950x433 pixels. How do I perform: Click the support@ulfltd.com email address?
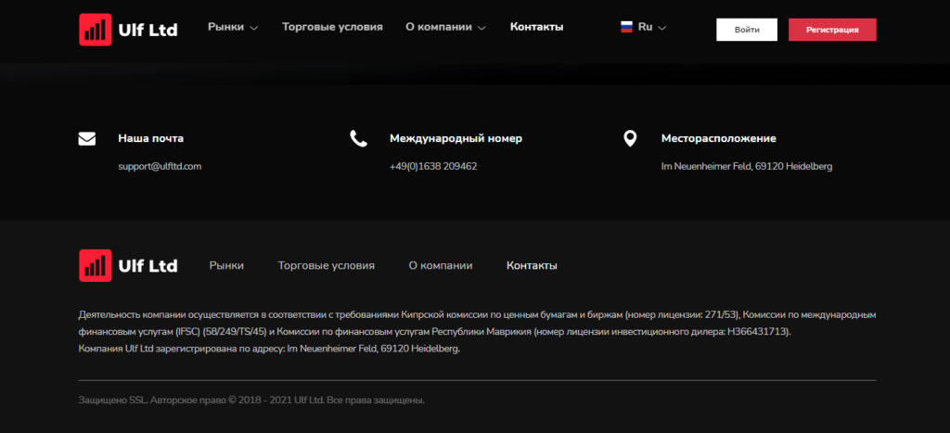coord(160,166)
